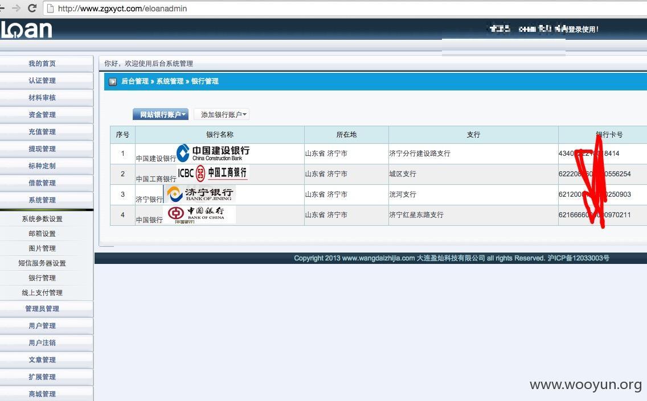Click the 沪ICP备12033003号 footer text

tap(579, 258)
